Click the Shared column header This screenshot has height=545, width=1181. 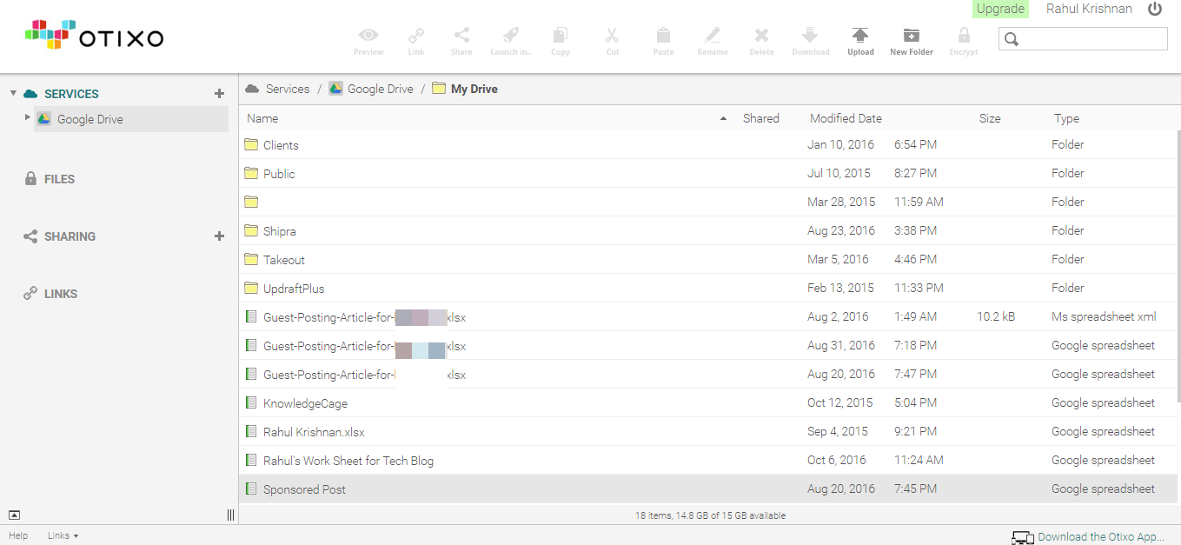tap(761, 118)
